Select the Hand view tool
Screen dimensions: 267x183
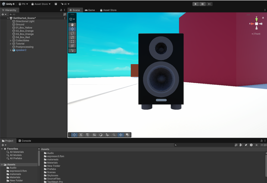72,25
